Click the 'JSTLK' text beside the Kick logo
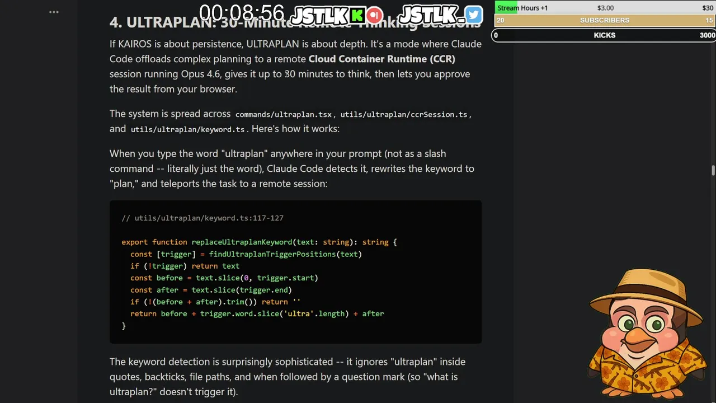 click(320, 15)
